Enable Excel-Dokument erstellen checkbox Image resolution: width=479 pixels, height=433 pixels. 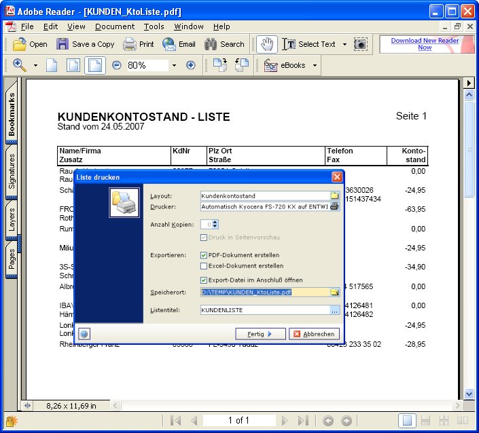pos(204,266)
